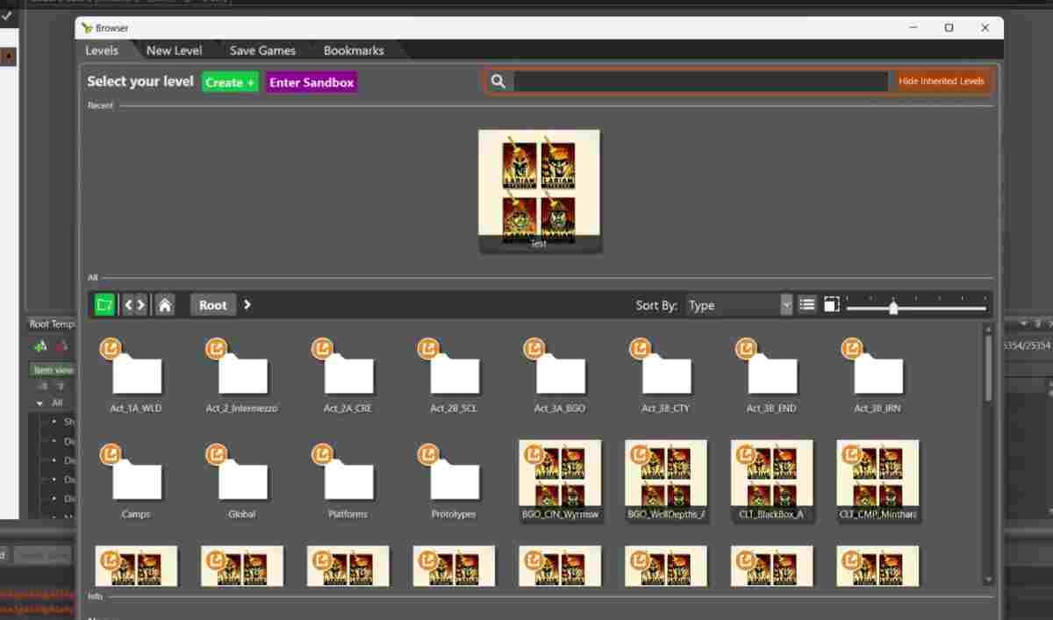Switch to the New Level tab
1053x620 pixels.
(x=175, y=51)
